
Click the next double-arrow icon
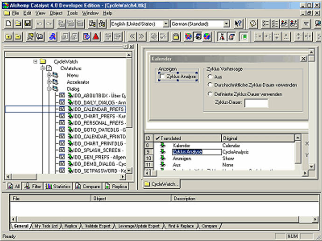point(141,37)
